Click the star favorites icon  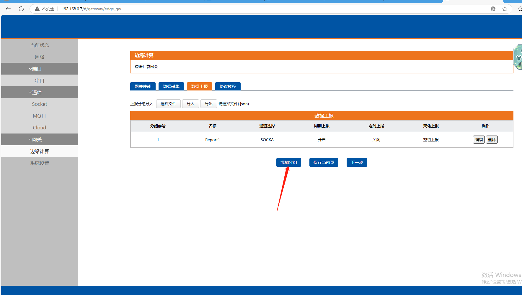point(505,9)
